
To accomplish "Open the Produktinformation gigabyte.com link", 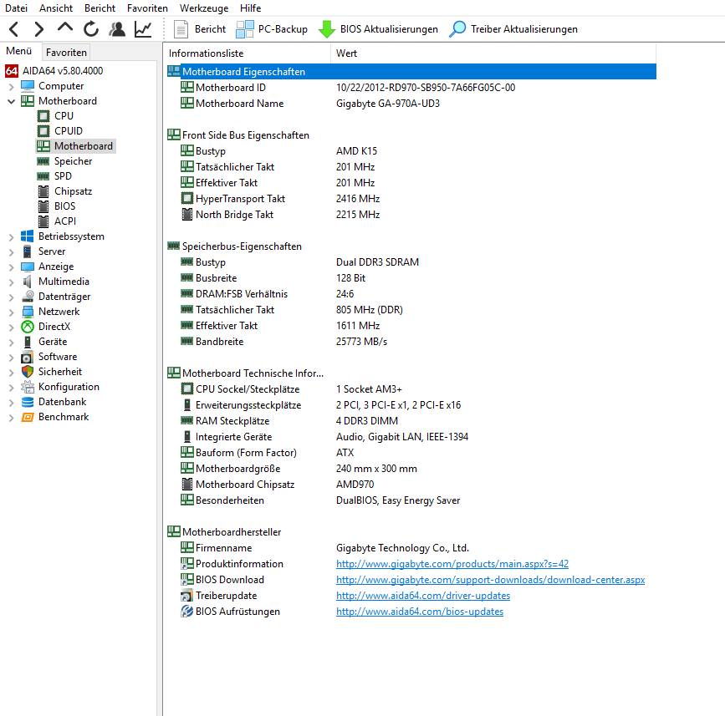I will [x=452, y=564].
